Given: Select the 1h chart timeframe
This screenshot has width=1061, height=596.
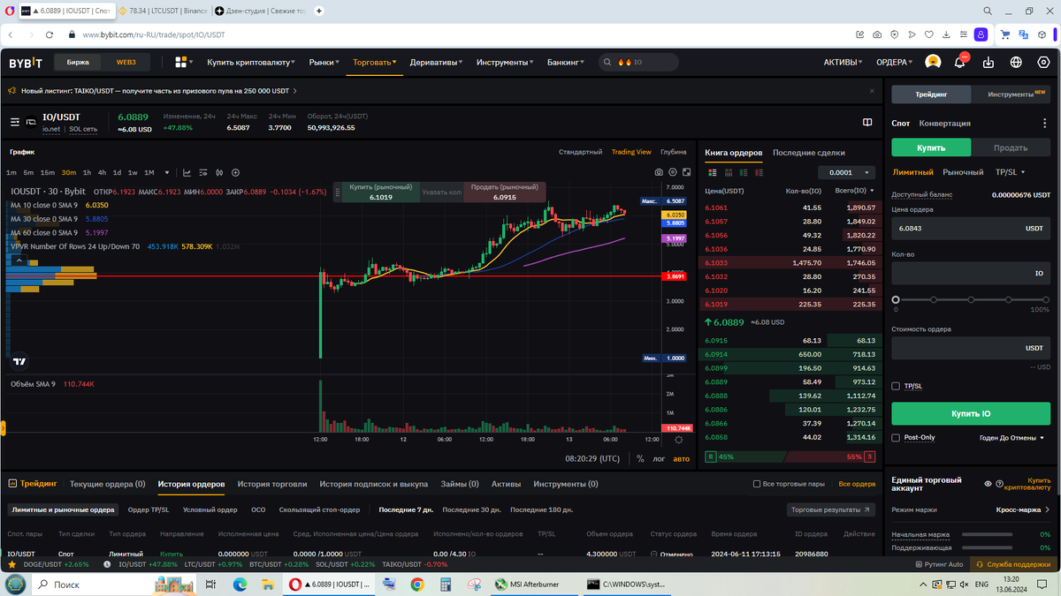Looking at the screenshot, I should click(87, 173).
